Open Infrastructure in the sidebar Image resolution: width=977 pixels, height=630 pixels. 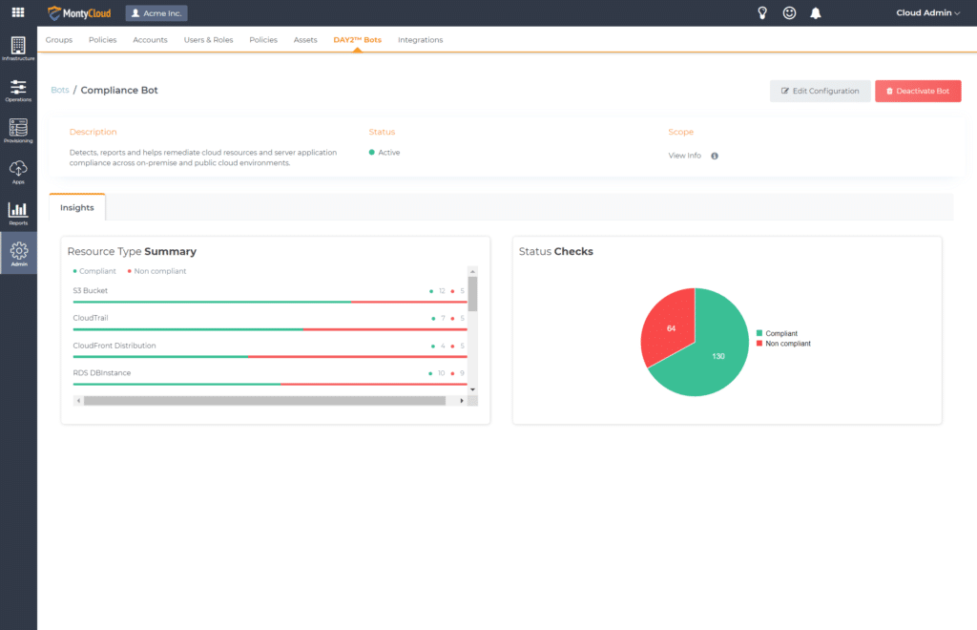pyautogui.click(x=18, y=49)
